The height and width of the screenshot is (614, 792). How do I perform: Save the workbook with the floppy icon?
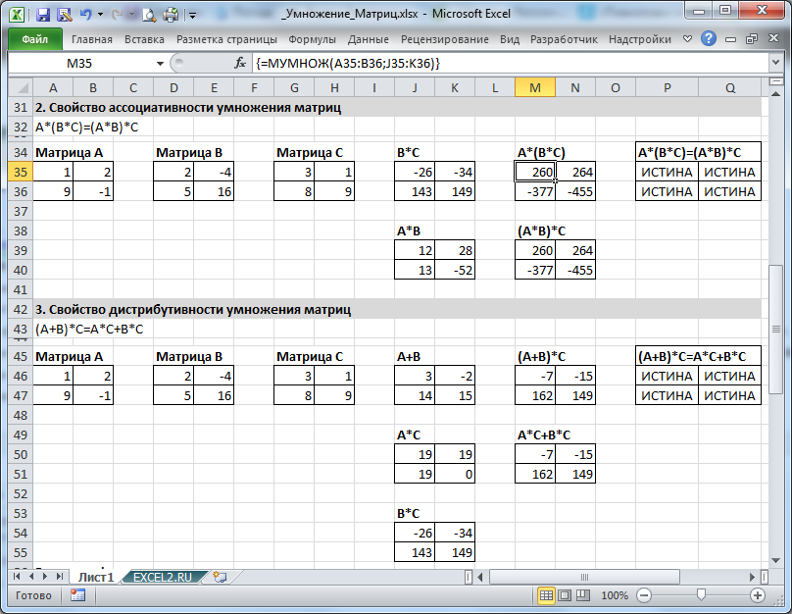43,14
